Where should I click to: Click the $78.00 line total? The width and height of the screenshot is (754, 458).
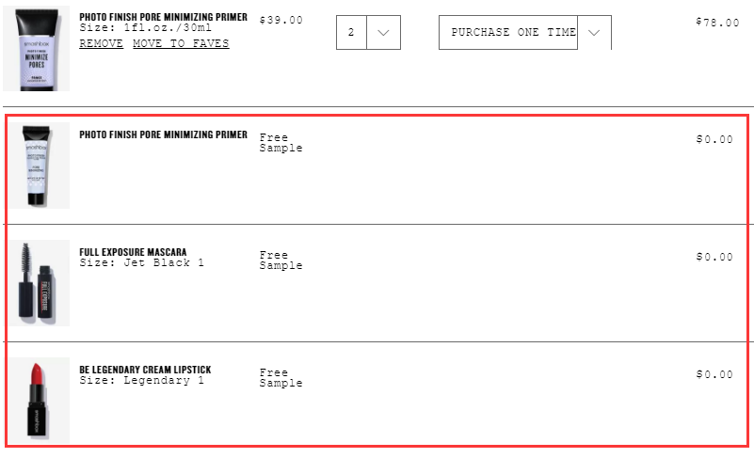717,23
